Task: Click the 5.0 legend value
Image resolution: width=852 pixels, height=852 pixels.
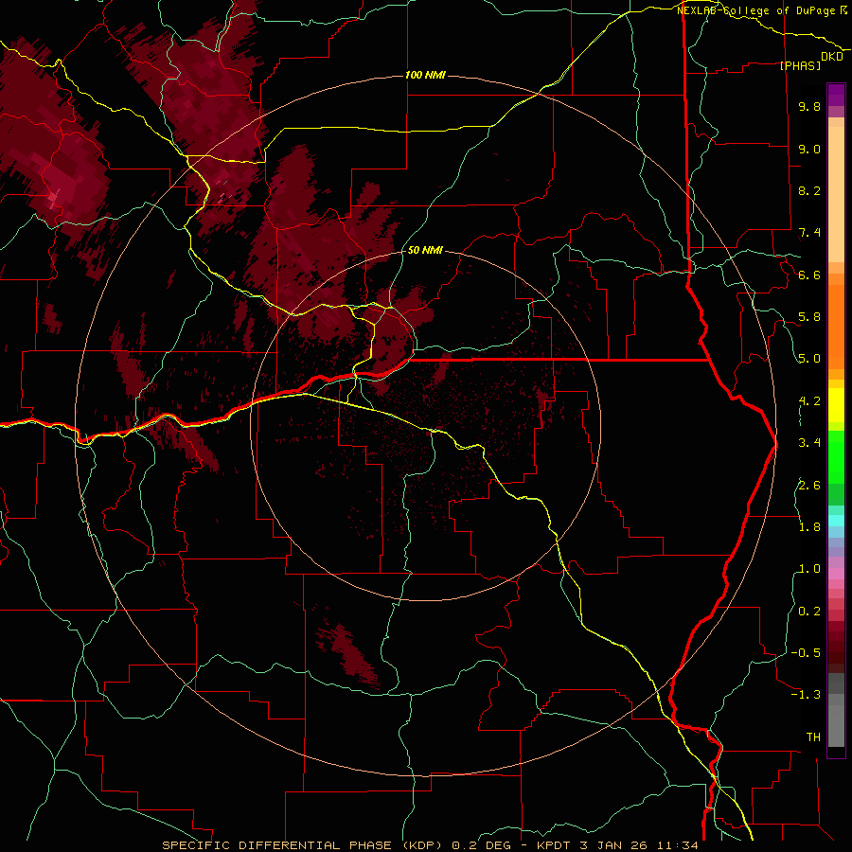Action: [x=809, y=359]
